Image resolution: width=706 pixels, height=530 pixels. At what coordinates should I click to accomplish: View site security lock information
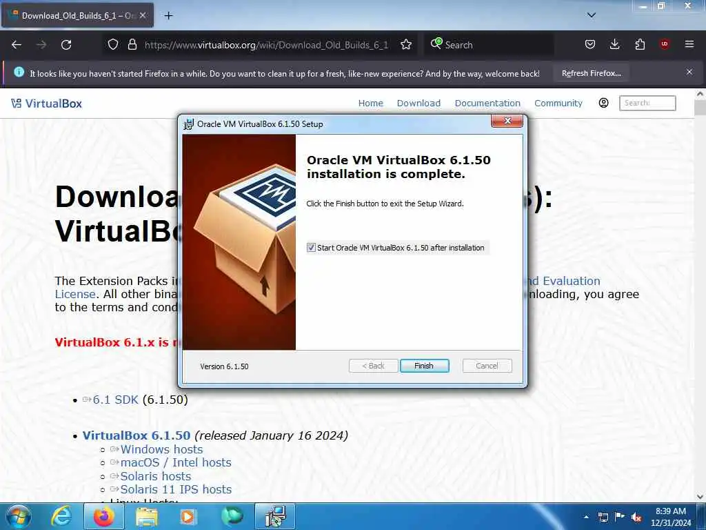coord(132,44)
